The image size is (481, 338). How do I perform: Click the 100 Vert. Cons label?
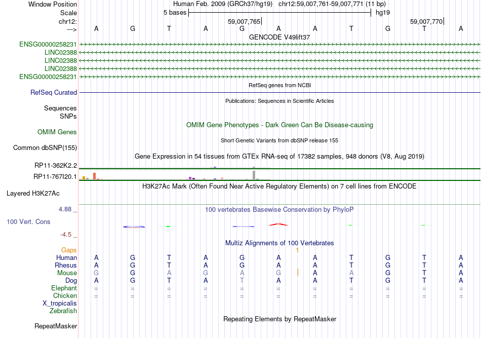click(x=28, y=221)
